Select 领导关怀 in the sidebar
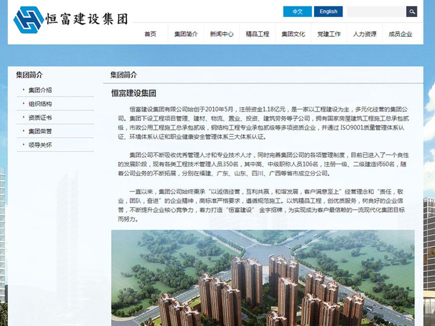 coord(40,145)
